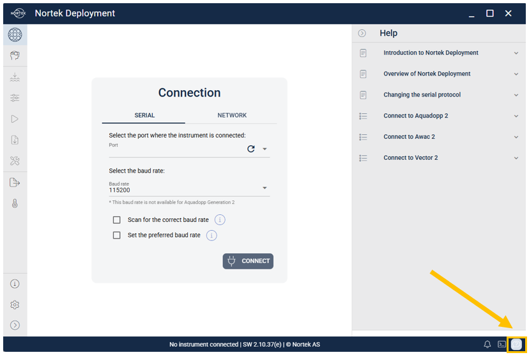Image resolution: width=529 pixels, height=355 pixels.
Task: Enable Scan for the correct baud rate
Action: (117, 220)
